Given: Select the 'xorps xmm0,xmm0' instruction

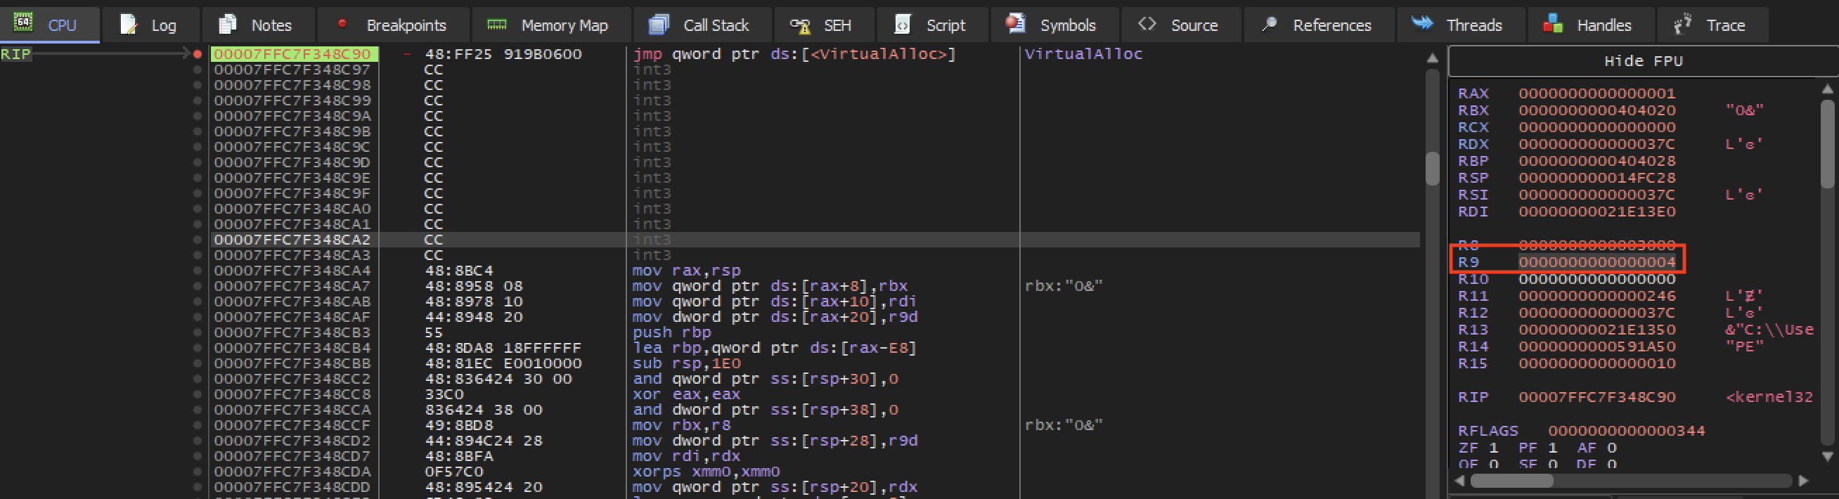Looking at the screenshot, I should pyautogui.click(x=706, y=472).
